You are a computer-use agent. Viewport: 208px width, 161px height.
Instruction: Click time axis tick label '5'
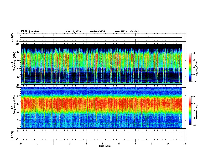(x=103, y=143)
